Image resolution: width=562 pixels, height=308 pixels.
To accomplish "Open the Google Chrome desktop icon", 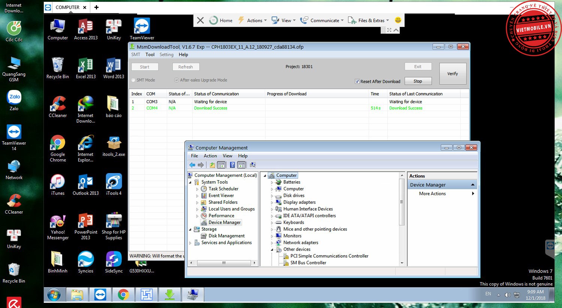I will tap(58, 149).
